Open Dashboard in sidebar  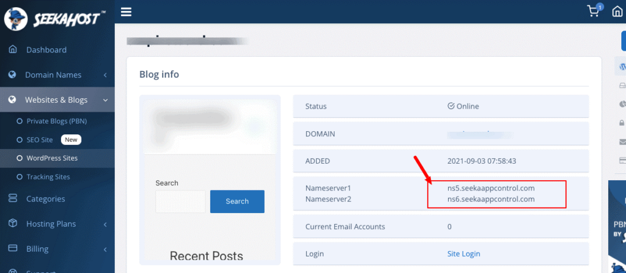(46, 50)
